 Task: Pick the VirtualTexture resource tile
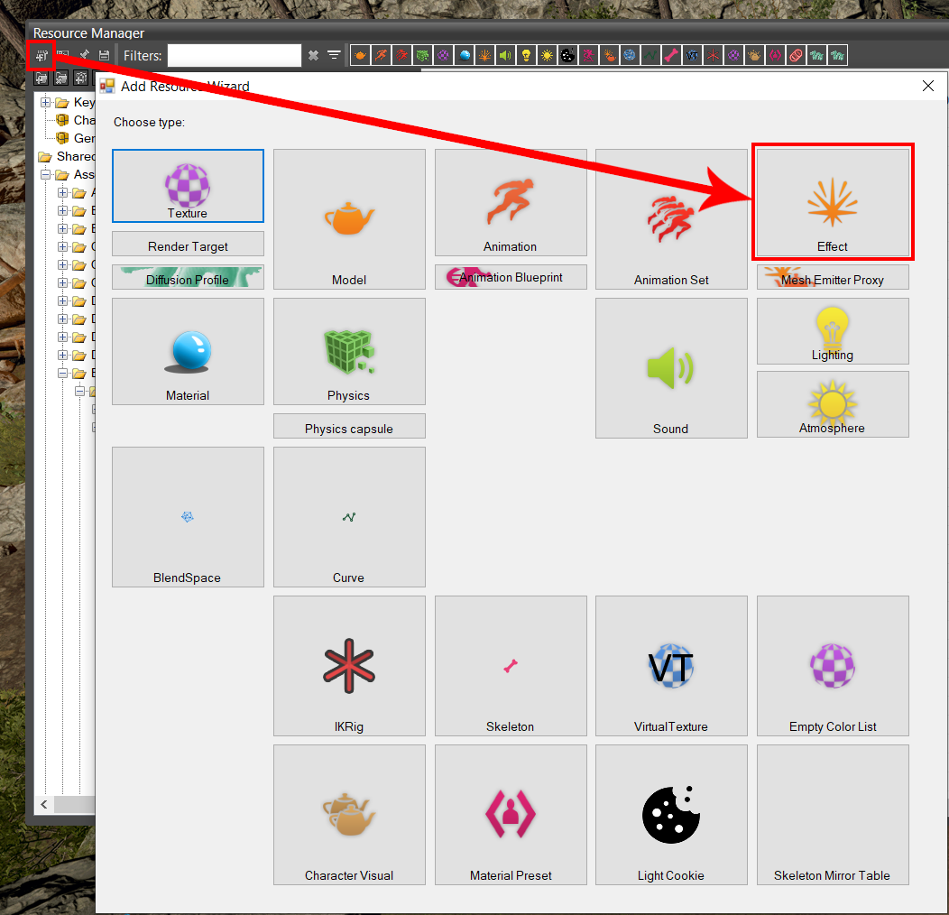(x=671, y=666)
